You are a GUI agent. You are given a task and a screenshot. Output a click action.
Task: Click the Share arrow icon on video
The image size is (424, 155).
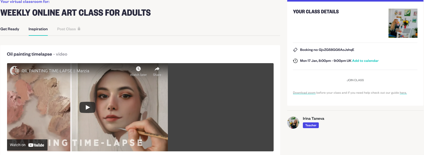click(157, 69)
